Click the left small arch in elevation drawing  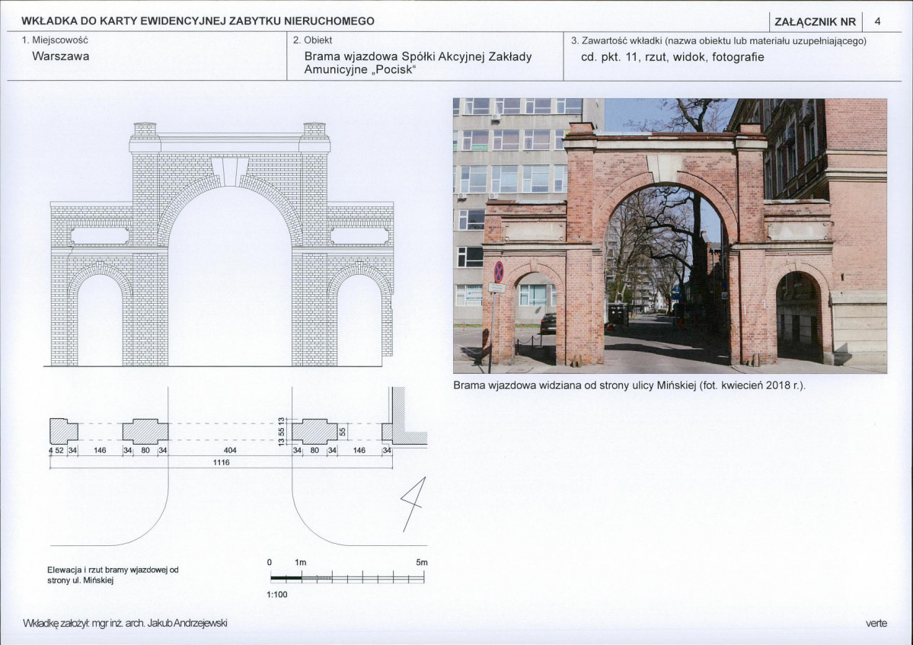[100, 315]
